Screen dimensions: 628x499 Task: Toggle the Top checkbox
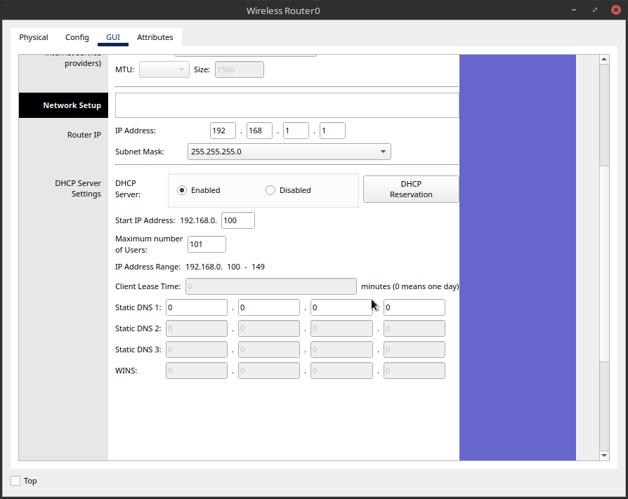(x=16, y=481)
